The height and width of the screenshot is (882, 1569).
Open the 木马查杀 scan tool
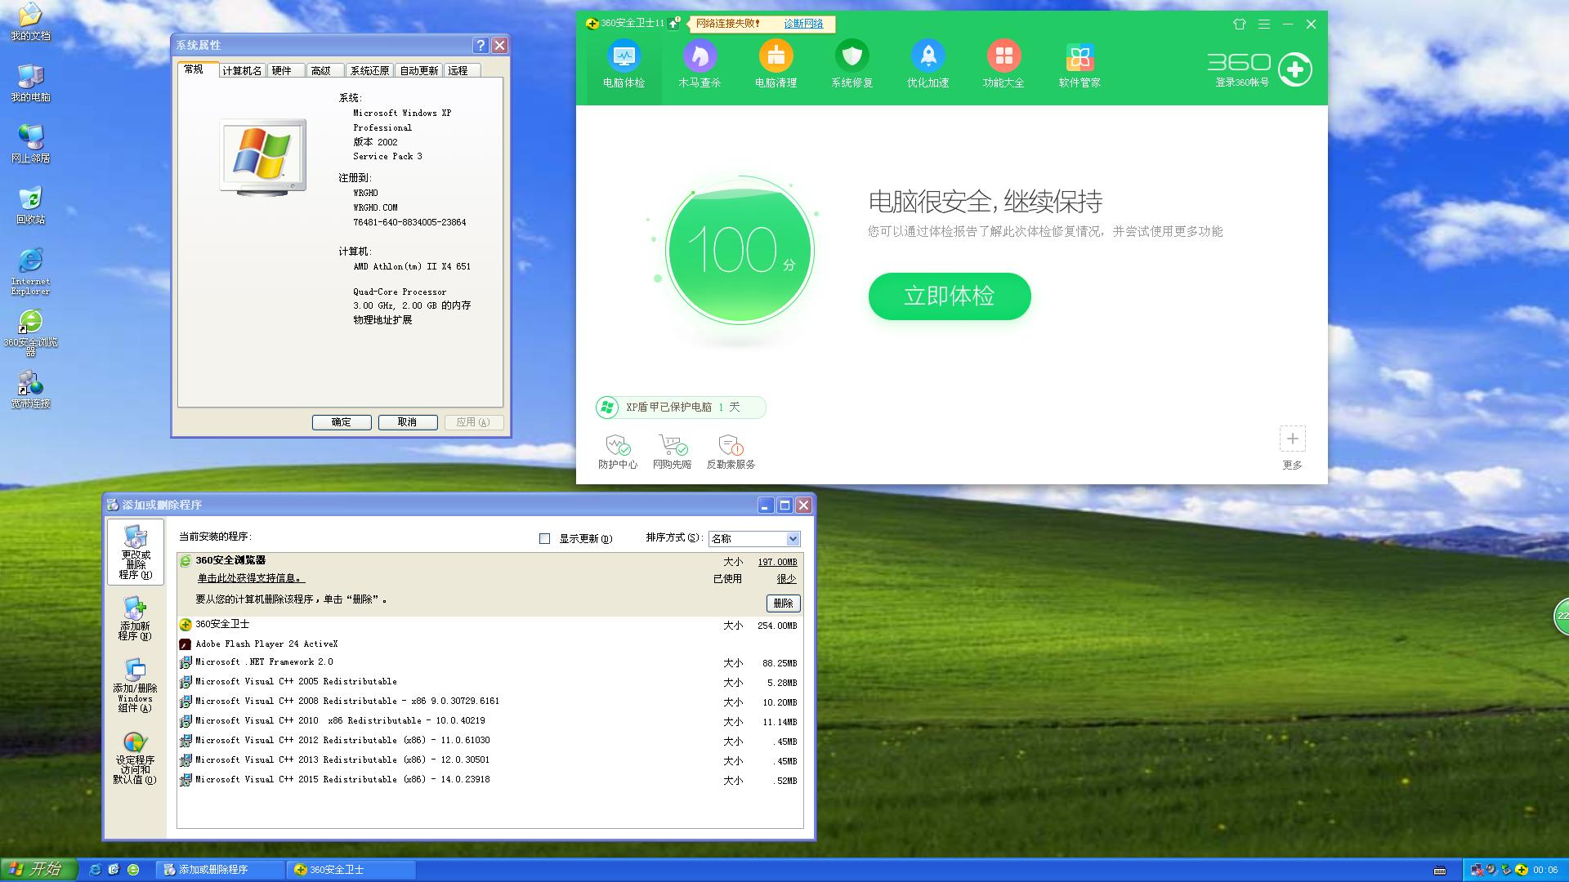[x=700, y=65]
